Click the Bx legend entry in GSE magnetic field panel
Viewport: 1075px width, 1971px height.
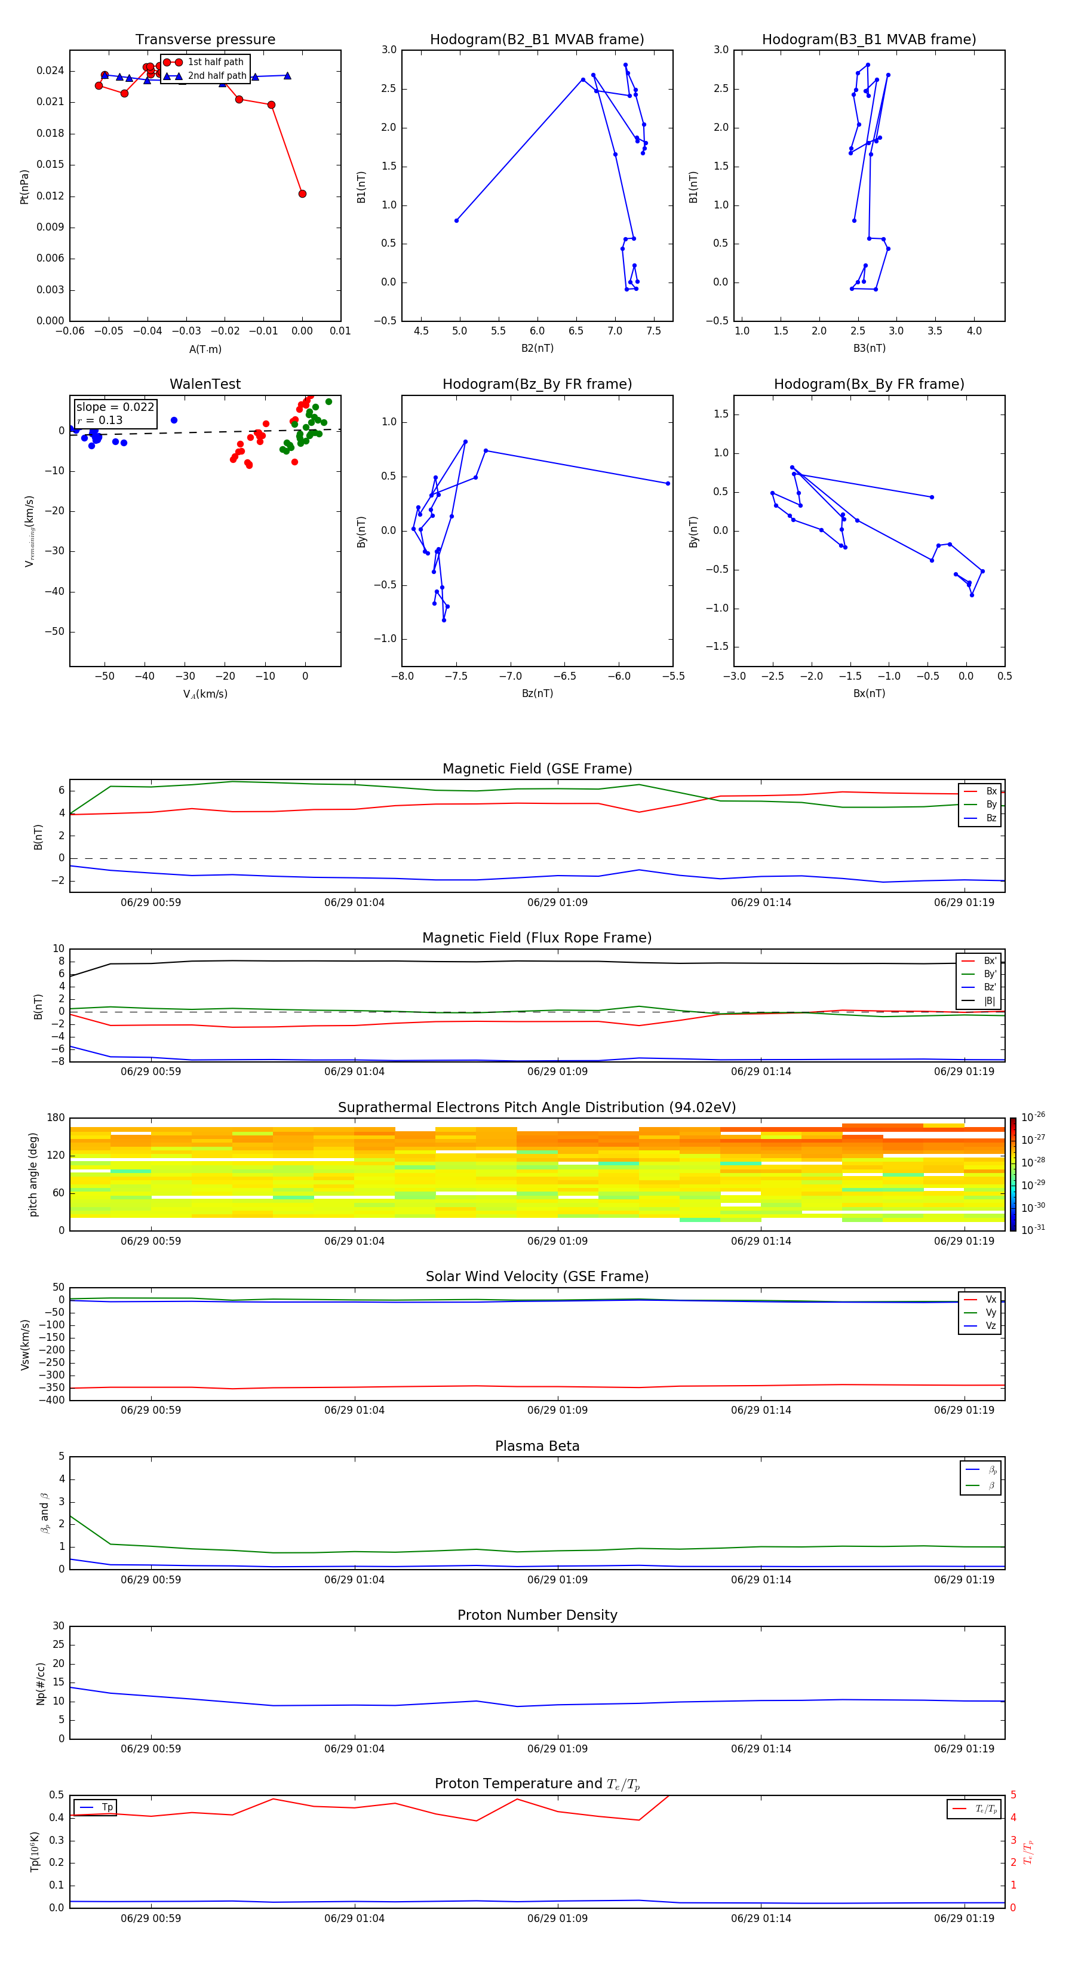[980, 791]
